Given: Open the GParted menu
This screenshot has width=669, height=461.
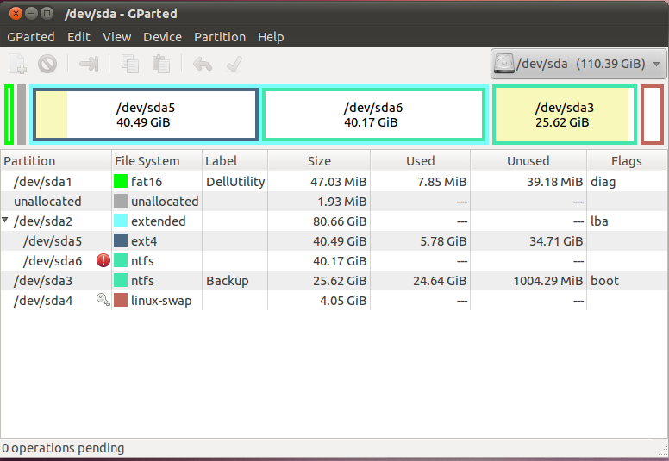Looking at the screenshot, I should click(x=31, y=37).
